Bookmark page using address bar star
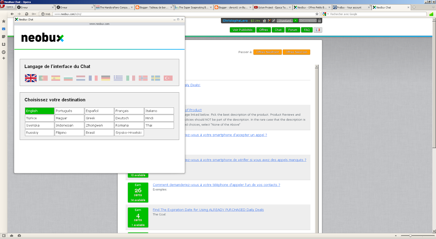 (317, 14)
